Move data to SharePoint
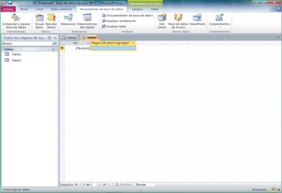 [x=197, y=20]
